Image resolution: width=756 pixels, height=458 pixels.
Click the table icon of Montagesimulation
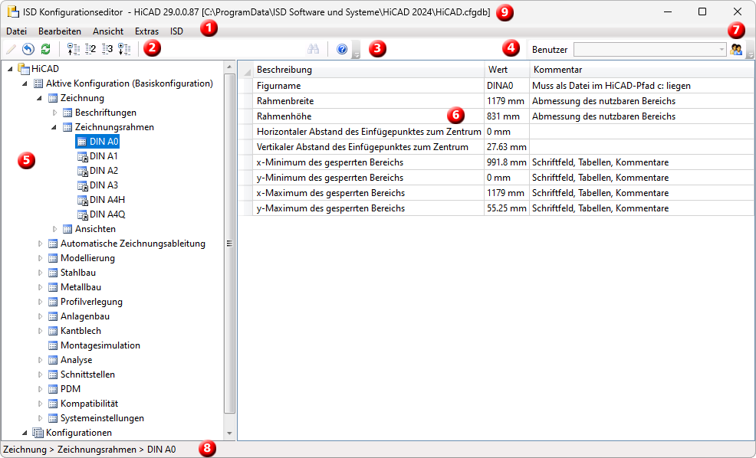(x=53, y=345)
